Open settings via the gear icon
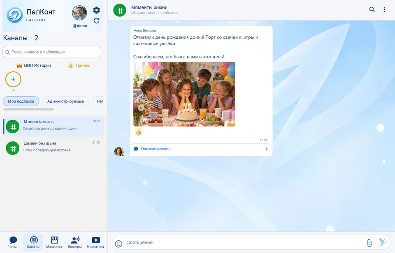The width and height of the screenshot is (395, 253). pyautogui.click(x=96, y=10)
